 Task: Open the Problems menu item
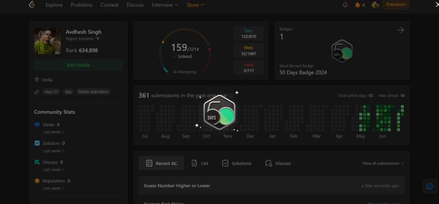click(x=81, y=5)
